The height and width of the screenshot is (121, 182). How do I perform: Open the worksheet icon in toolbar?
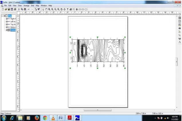click(12, 9)
